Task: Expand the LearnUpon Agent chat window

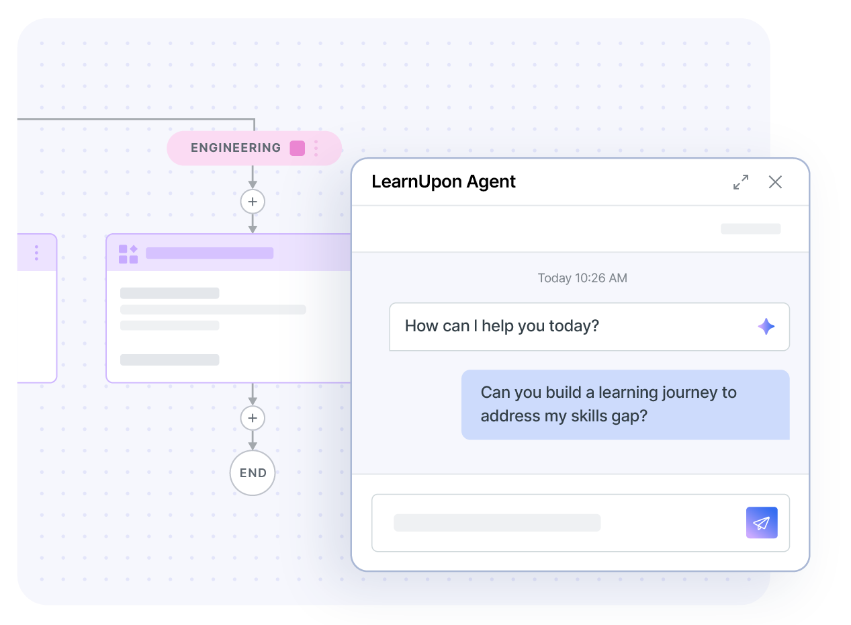Action: (741, 182)
